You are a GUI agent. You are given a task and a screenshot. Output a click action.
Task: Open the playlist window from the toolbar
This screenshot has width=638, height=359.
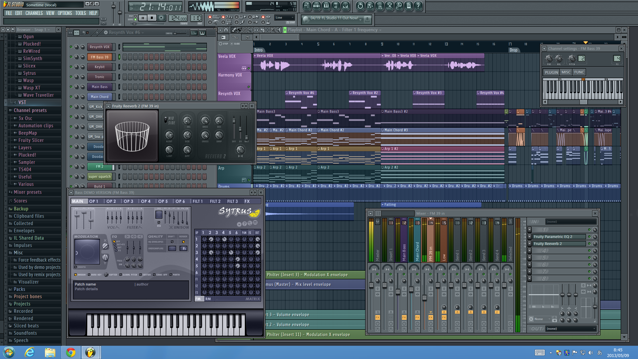tap(307, 6)
